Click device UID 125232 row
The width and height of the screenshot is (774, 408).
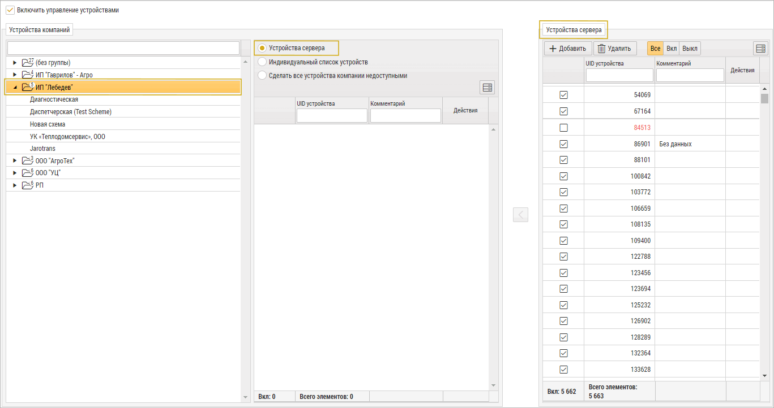click(x=640, y=305)
